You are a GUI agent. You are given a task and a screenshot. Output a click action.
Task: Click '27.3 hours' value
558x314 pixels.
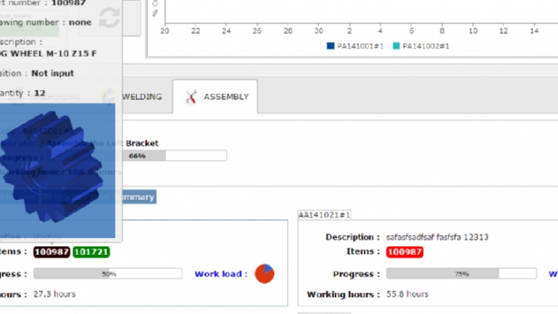tap(54, 294)
